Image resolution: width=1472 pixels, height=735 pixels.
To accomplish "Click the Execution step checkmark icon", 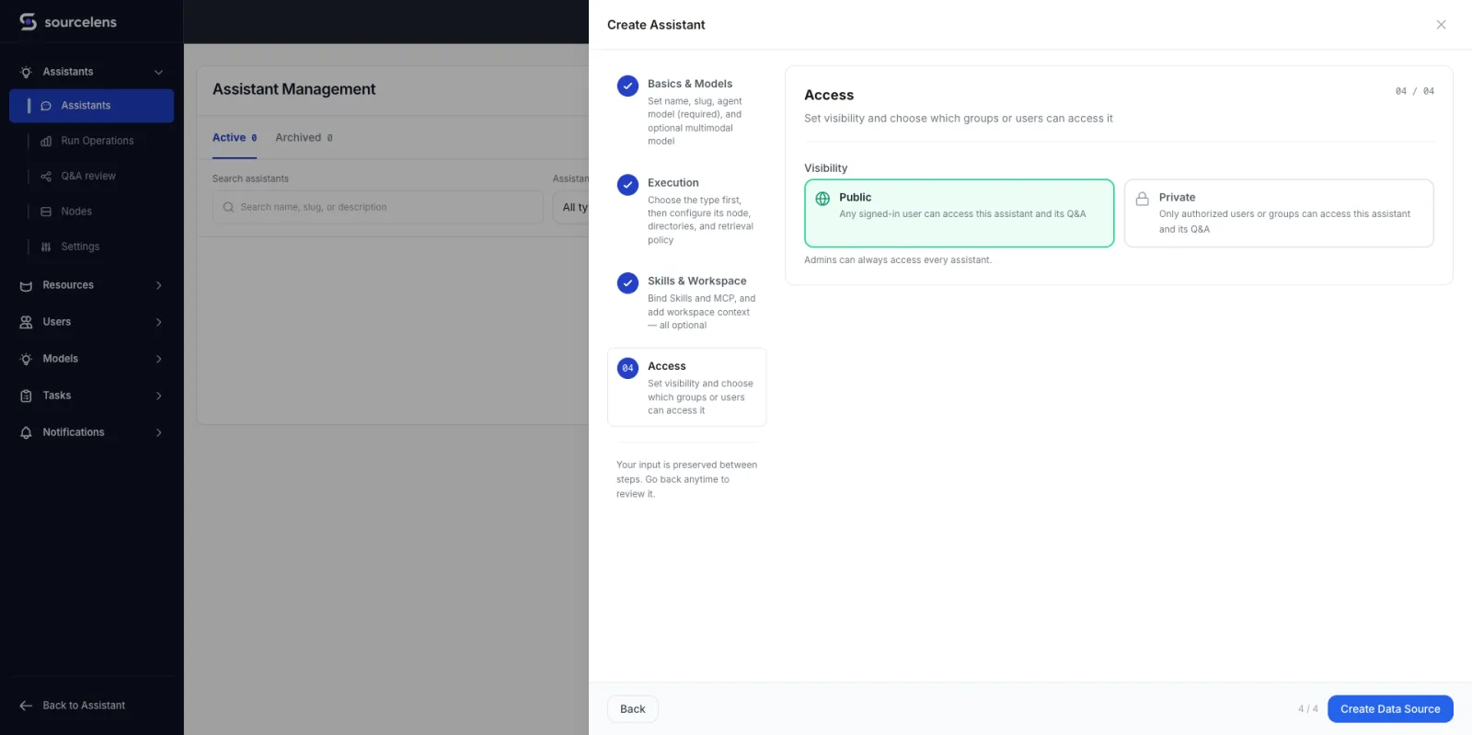I will click(x=627, y=185).
